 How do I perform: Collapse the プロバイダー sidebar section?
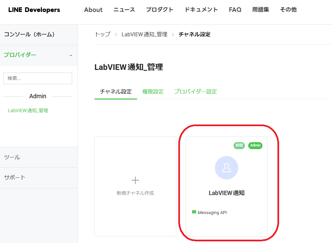coord(39,55)
